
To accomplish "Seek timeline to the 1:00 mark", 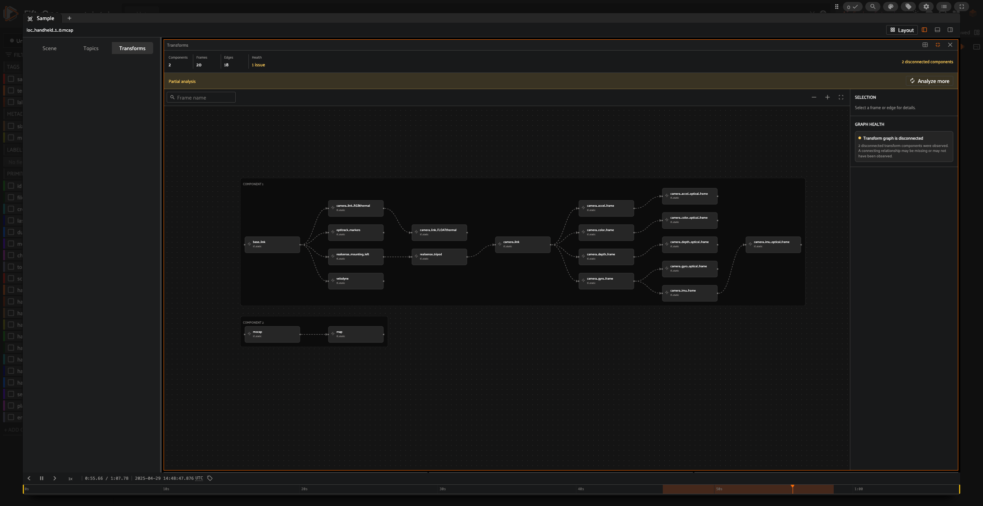I will pyautogui.click(x=858, y=489).
